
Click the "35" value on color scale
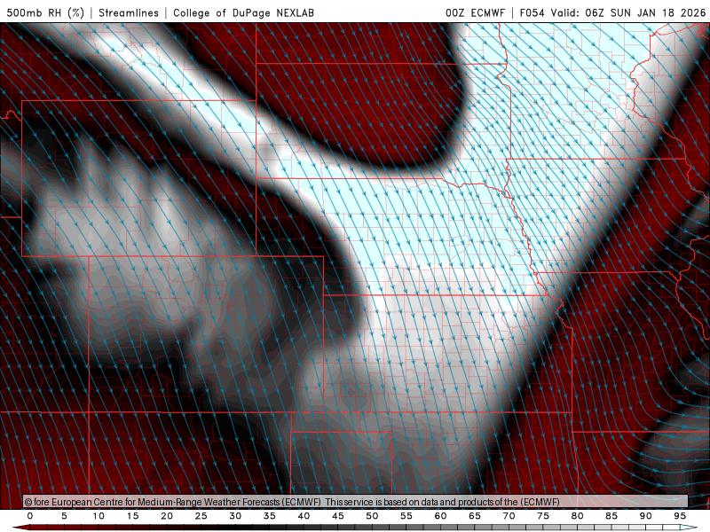point(270,516)
